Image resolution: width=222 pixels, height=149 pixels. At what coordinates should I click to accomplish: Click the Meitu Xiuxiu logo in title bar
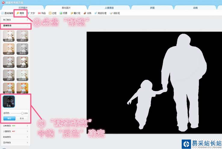pyautogui.click(x=3, y=2)
